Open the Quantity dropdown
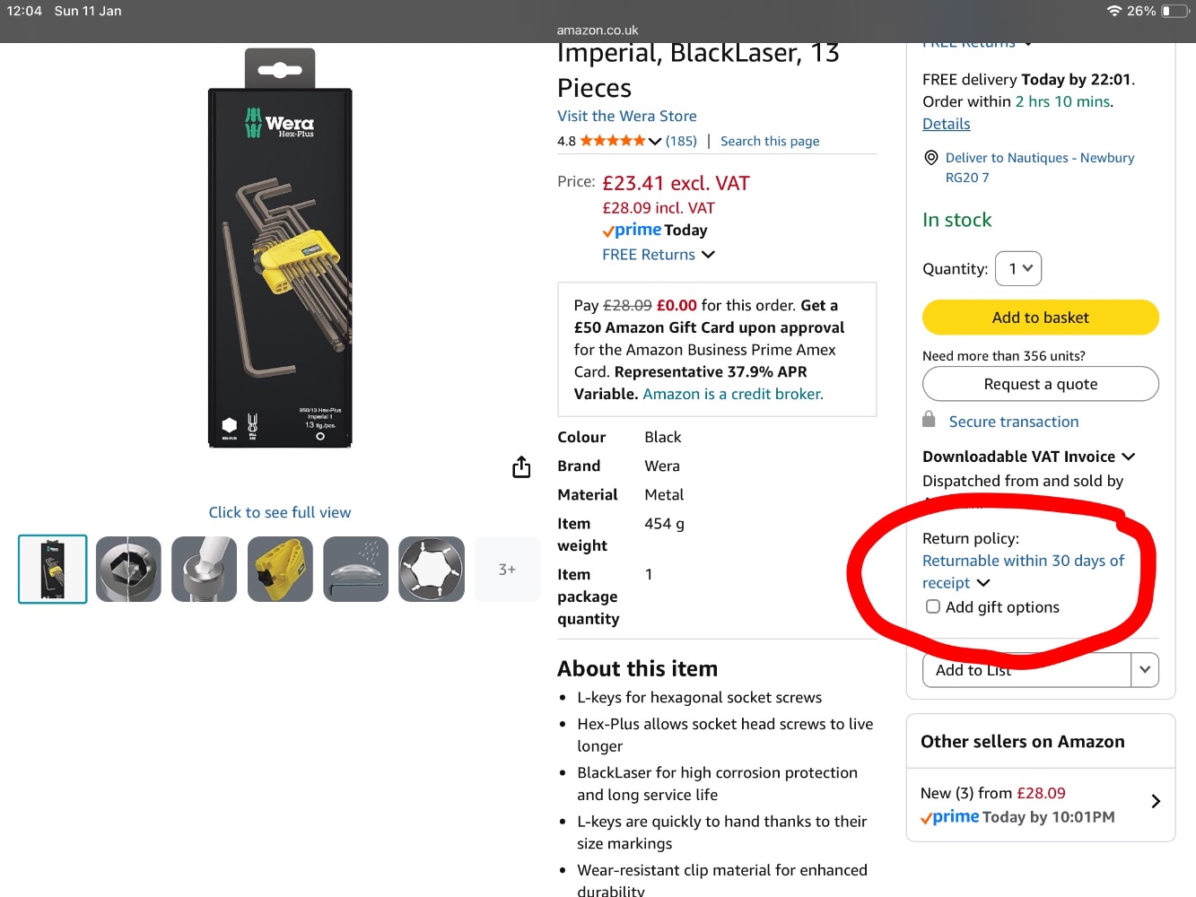1196x897 pixels. point(1018,268)
